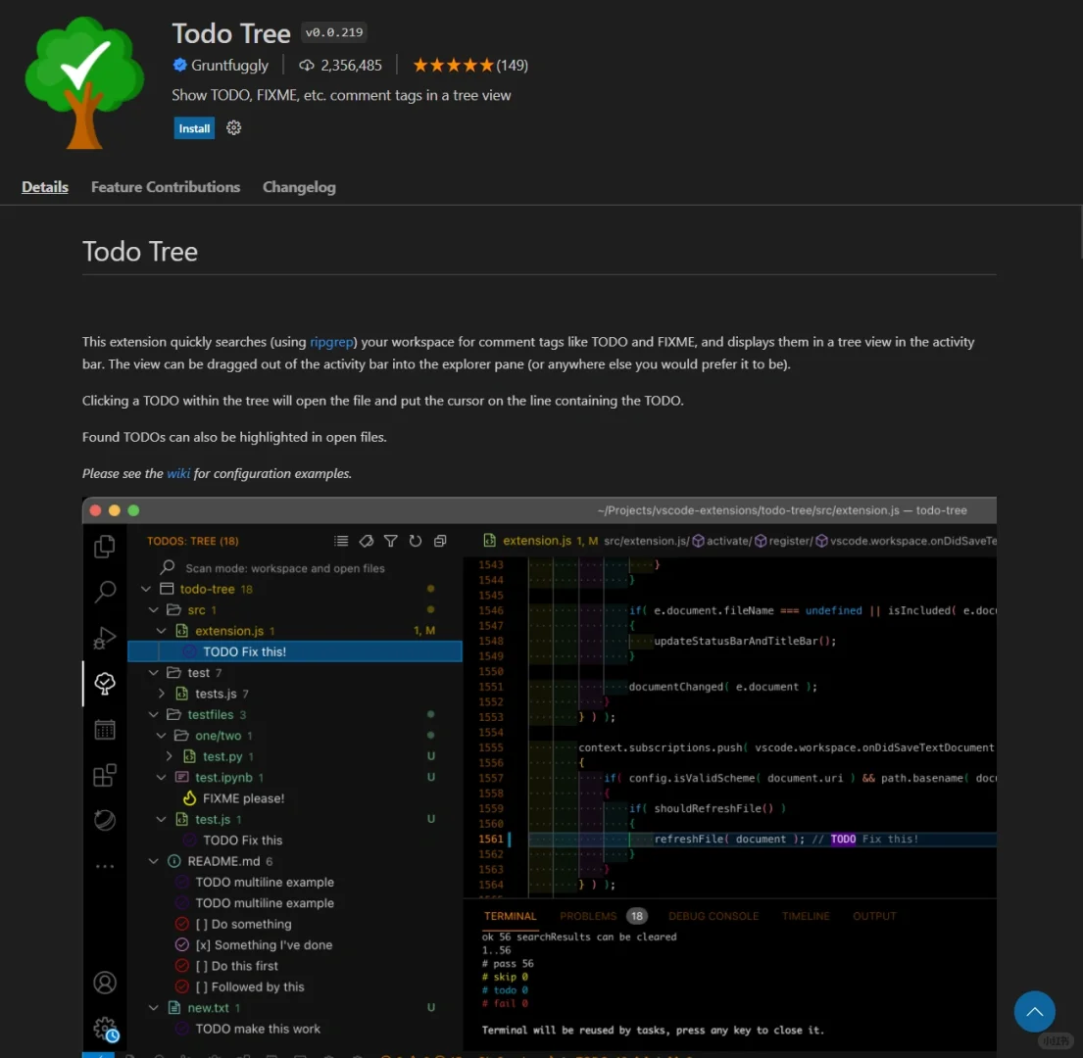Check the '[ ] Do something' checkbox in README.md
Image resolution: width=1083 pixels, height=1058 pixels.
coord(182,924)
